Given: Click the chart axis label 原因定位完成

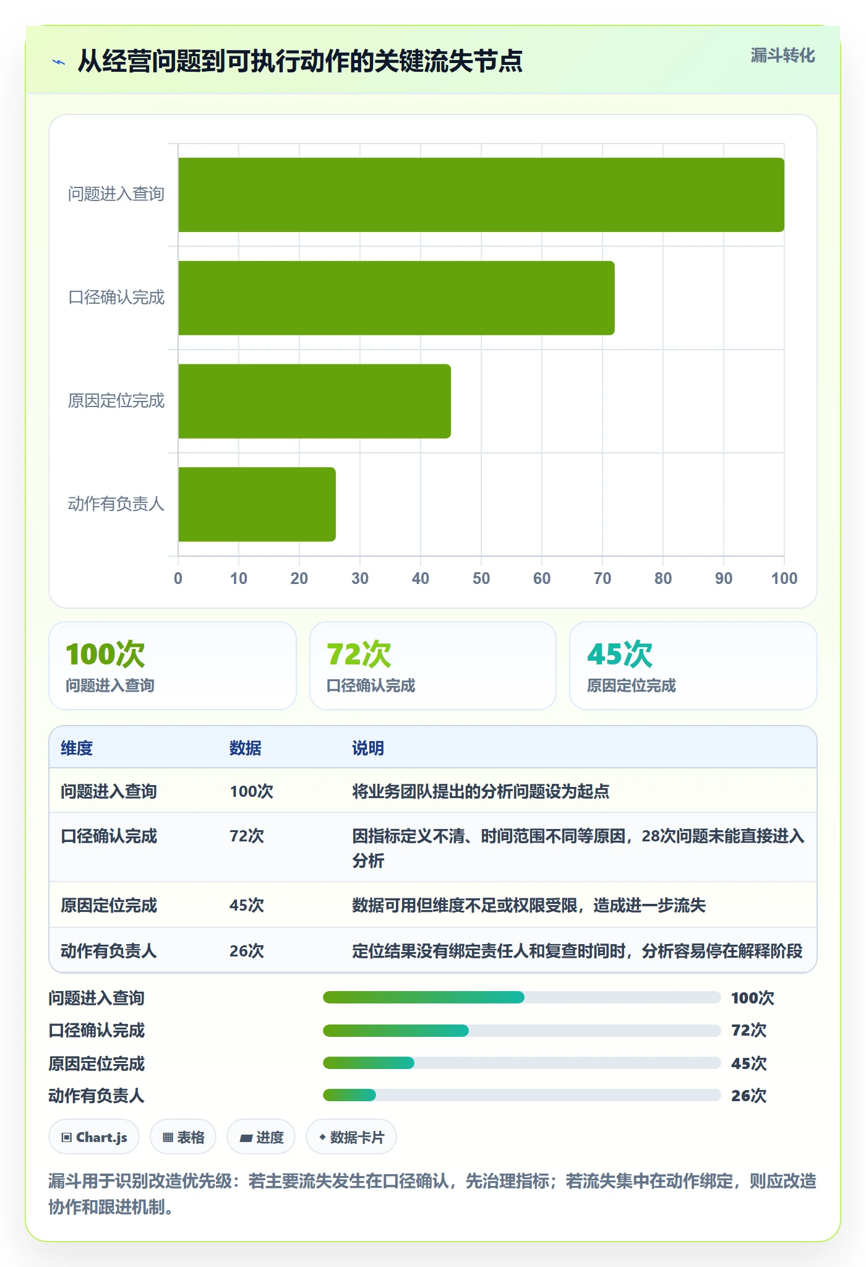Looking at the screenshot, I should tap(116, 401).
